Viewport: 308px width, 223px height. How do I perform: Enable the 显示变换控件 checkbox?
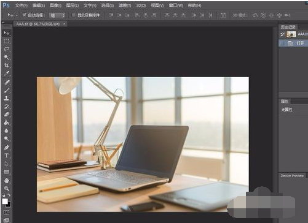(74, 15)
